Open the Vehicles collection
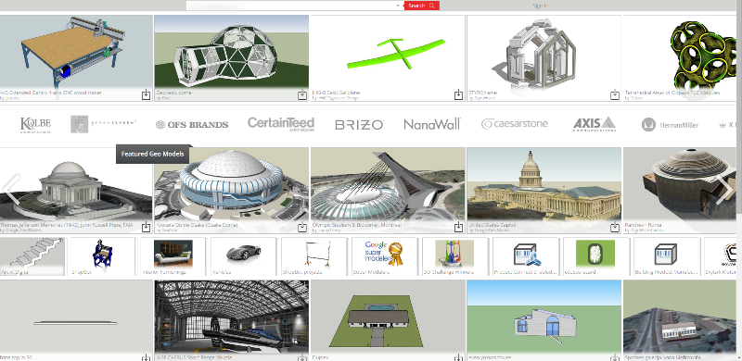Viewport: 742px width, 361px height. (x=243, y=256)
